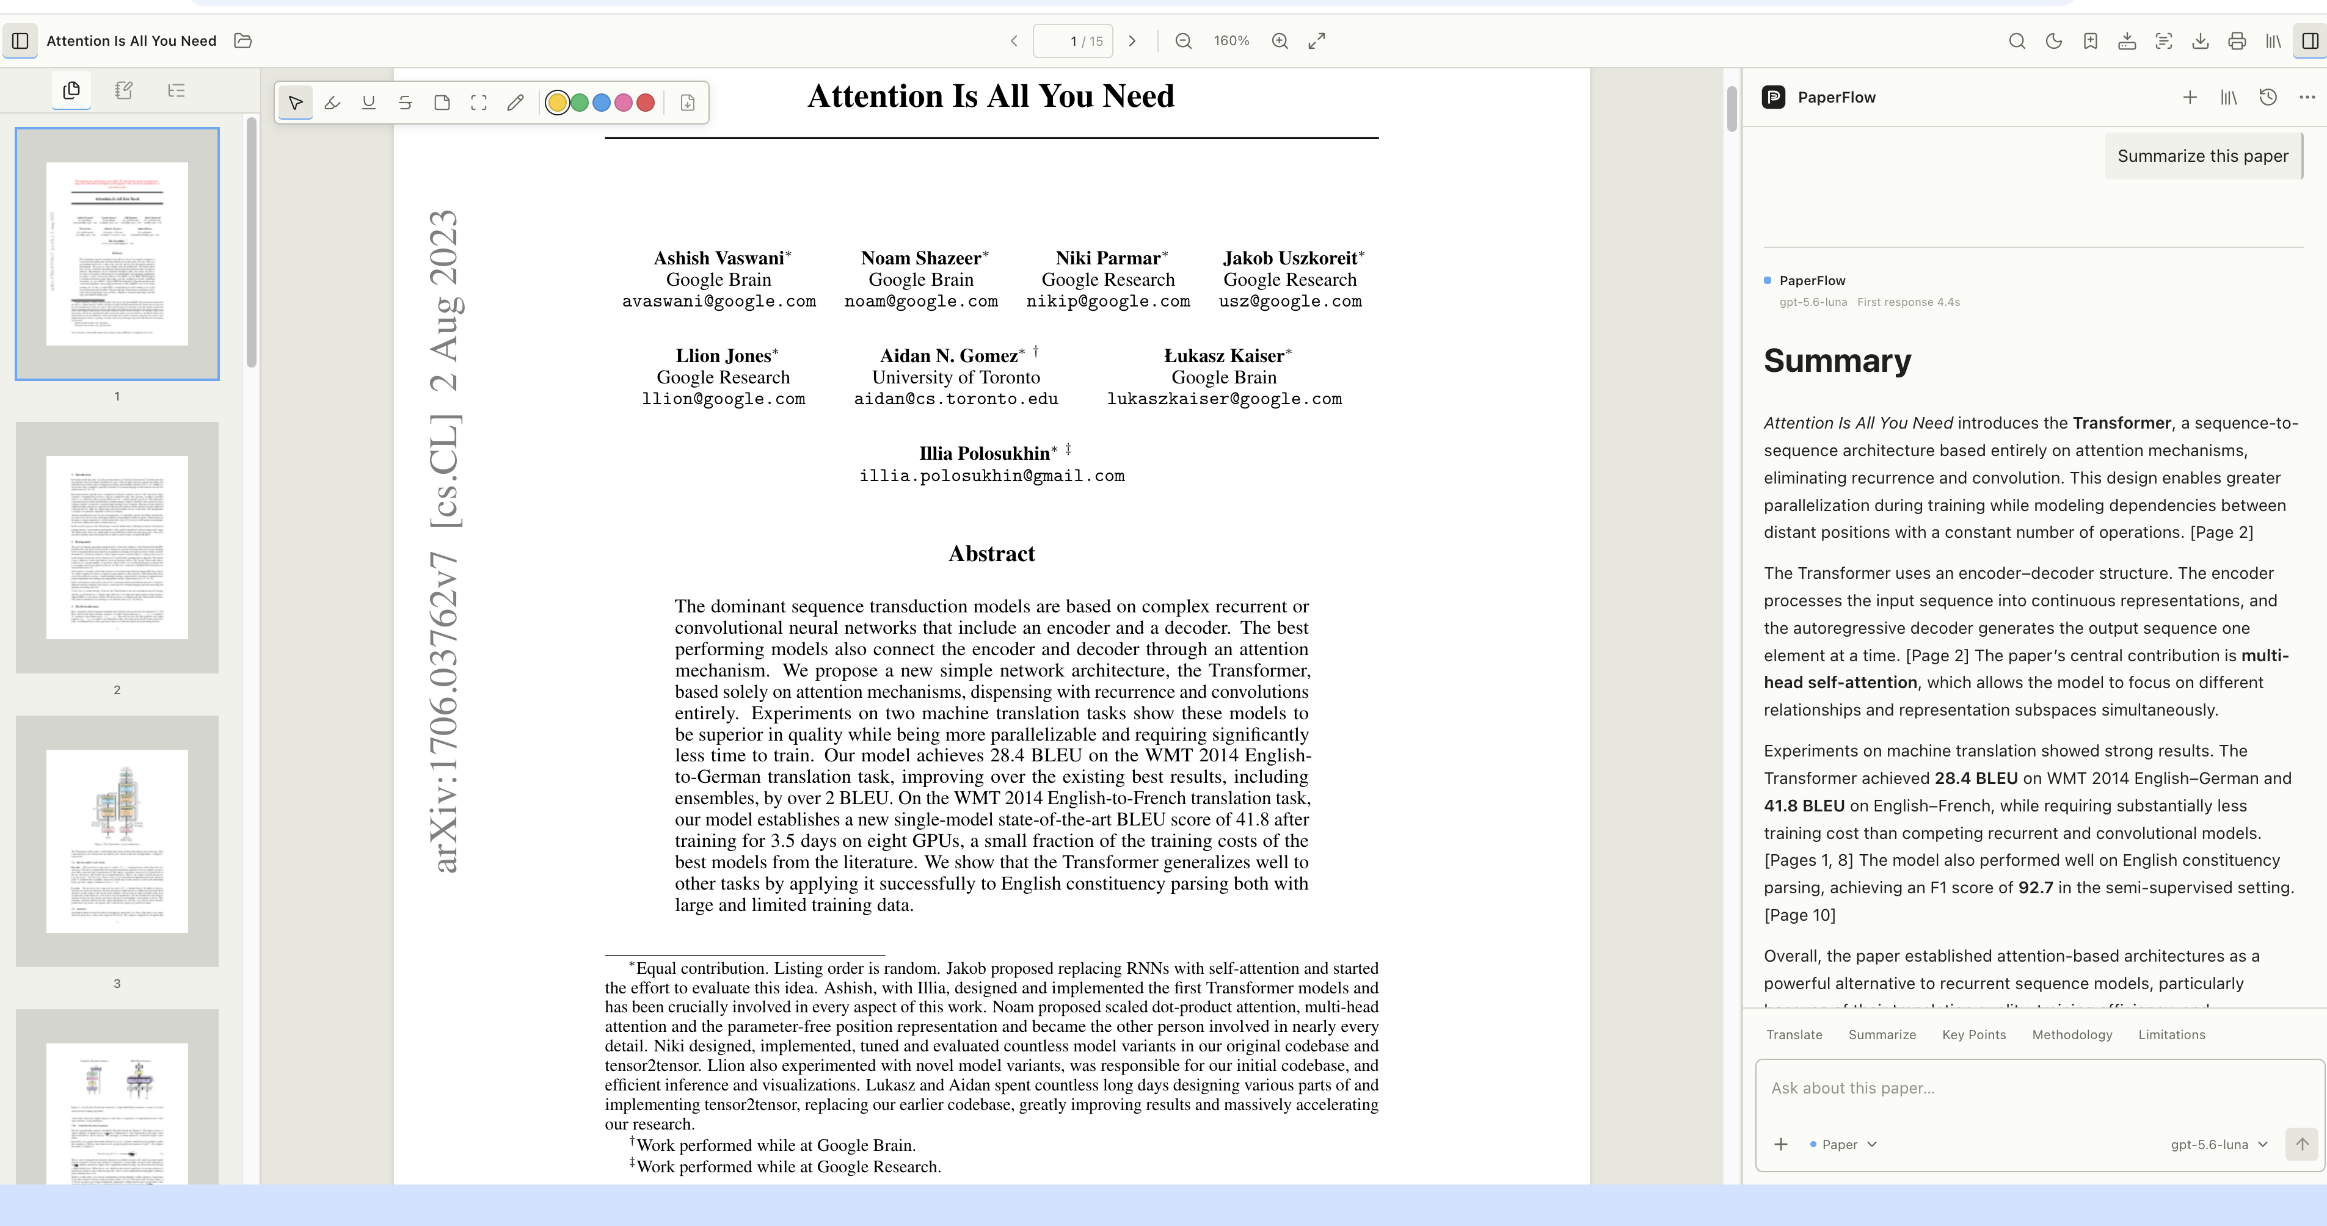Open the library icon beside the printer
2327x1226 pixels.
pos(2274,41)
